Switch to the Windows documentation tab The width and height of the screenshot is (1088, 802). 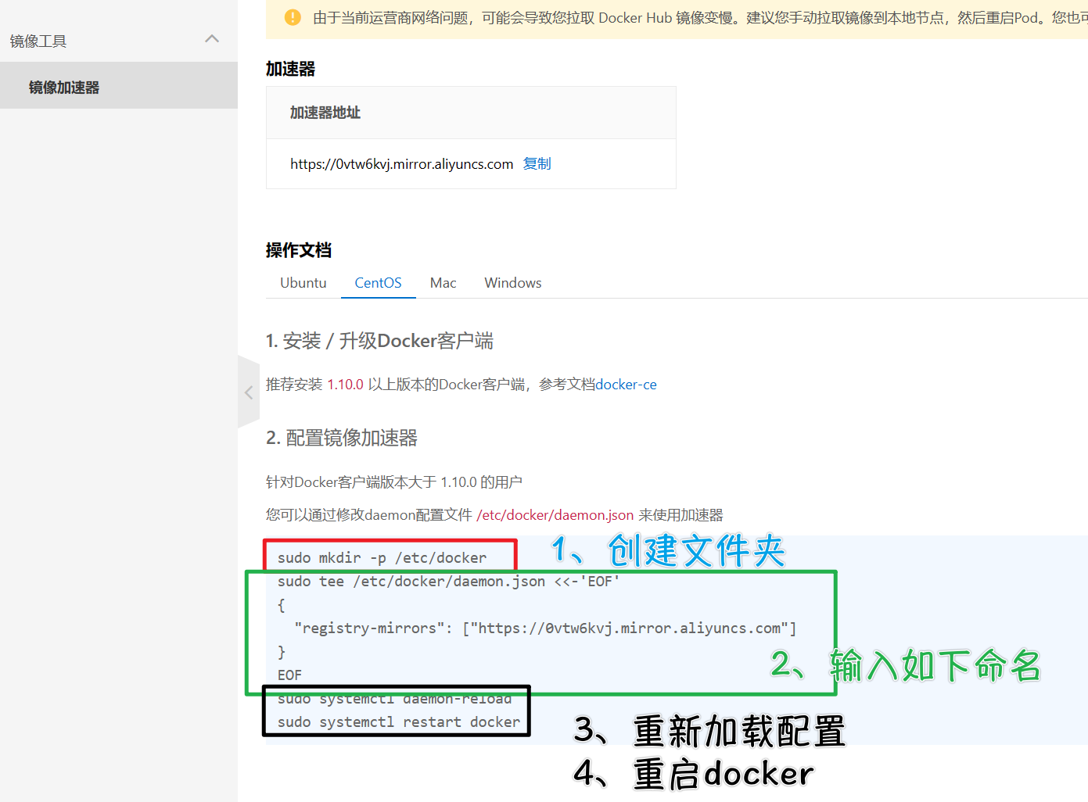point(513,283)
